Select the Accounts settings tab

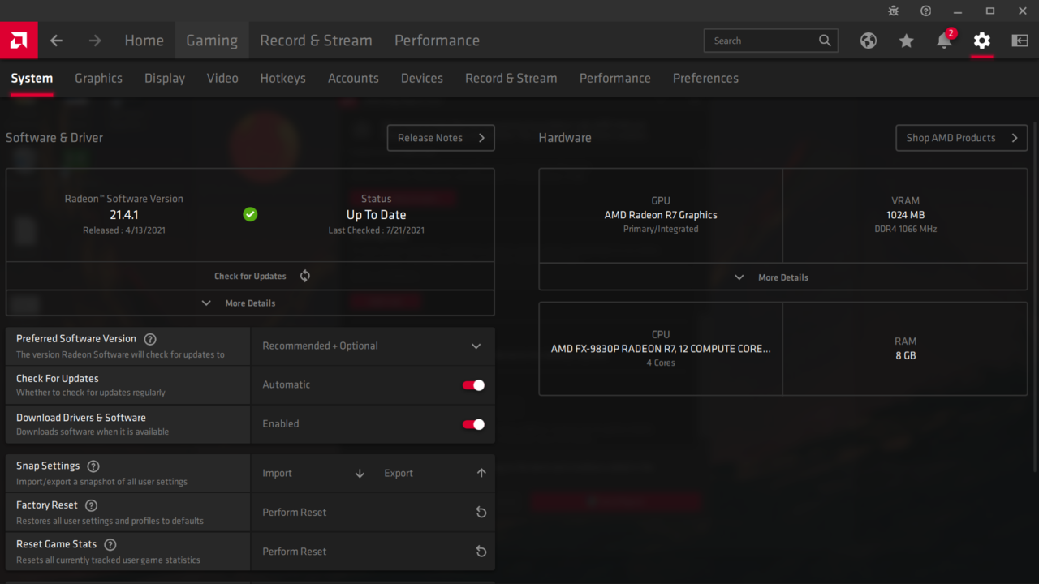pos(353,78)
